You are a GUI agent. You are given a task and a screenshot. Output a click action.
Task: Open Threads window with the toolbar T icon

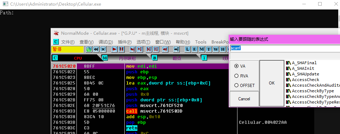(x=209, y=49)
